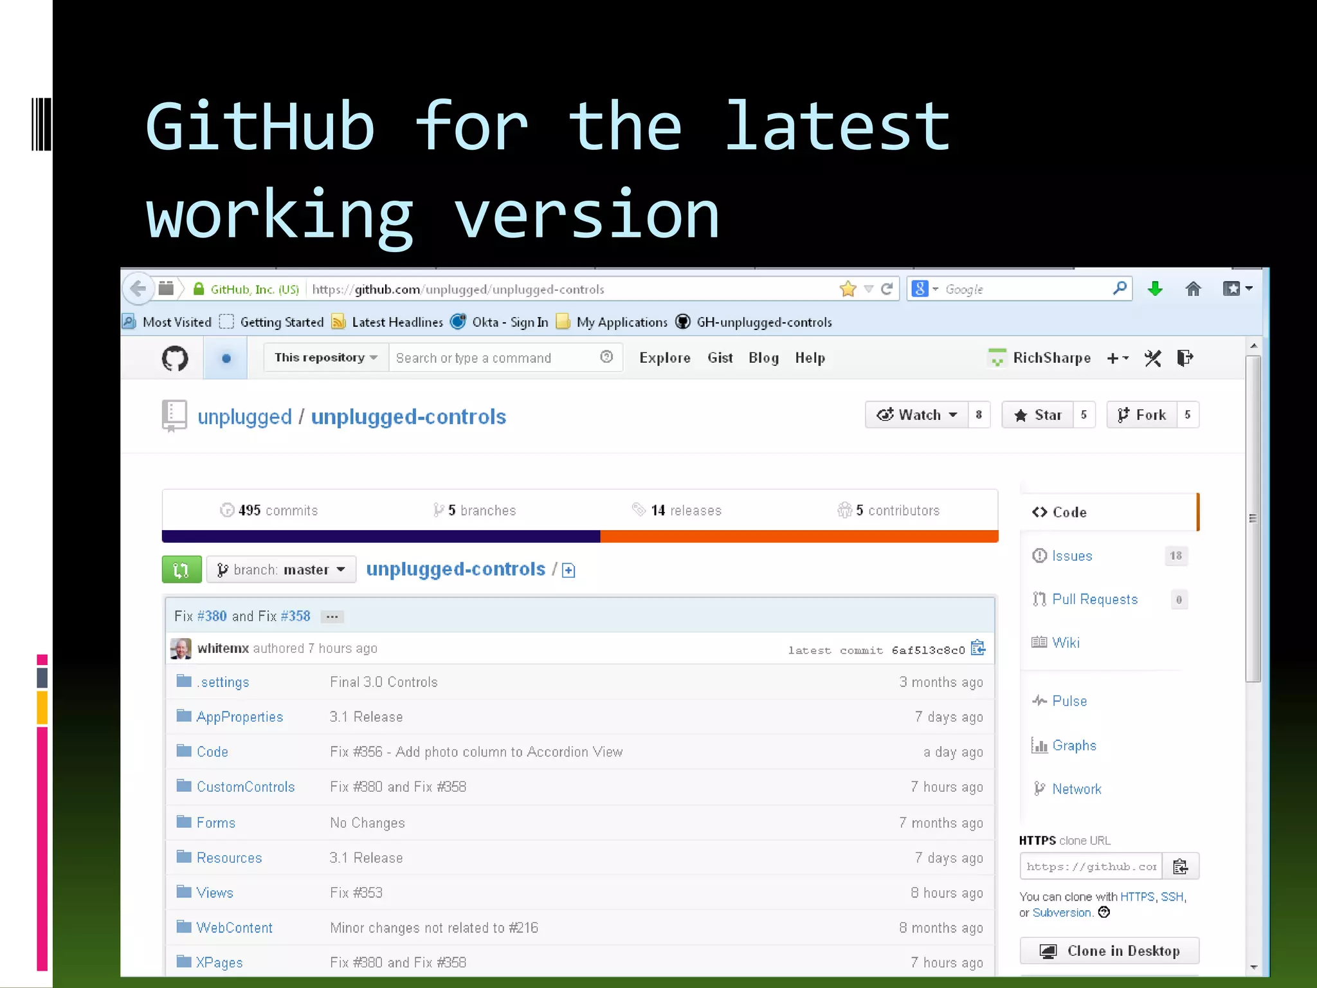
Task: Open the XPages folder
Action: coord(219,962)
